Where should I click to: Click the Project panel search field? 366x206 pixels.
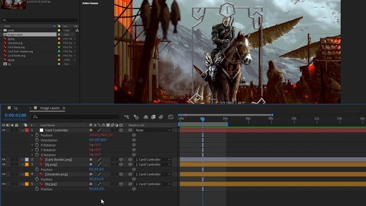pos(39,20)
